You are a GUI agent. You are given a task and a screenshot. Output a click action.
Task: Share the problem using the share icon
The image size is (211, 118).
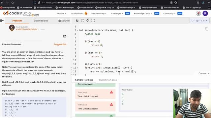click(65, 36)
